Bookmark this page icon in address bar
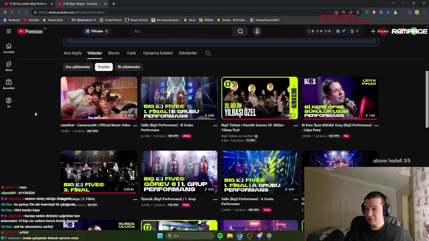This screenshot has height=241, width=429. 358,12
